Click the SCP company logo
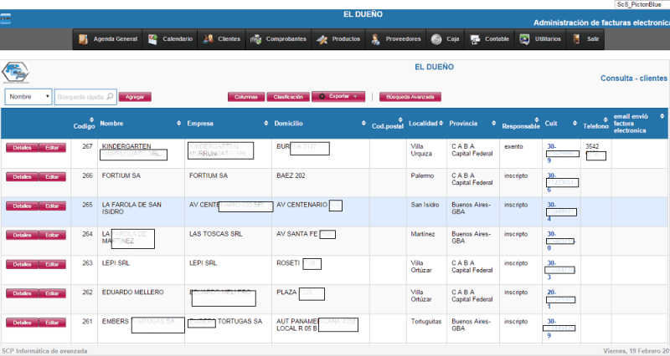The width and height of the screenshot is (670, 356). coord(15,73)
